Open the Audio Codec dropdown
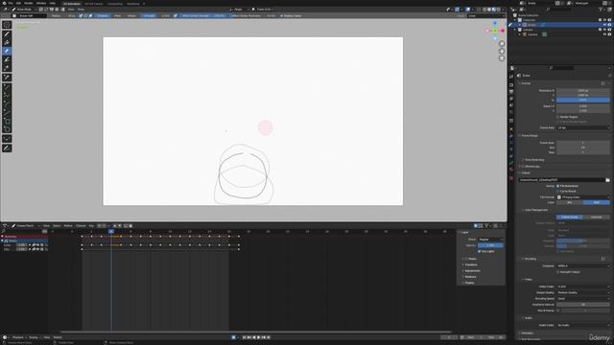 pyautogui.click(x=583, y=326)
